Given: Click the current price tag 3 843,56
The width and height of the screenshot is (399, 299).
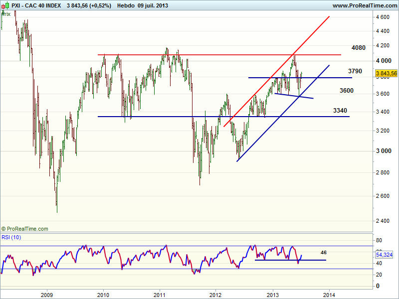Looking at the screenshot, I should [x=386, y=73].
